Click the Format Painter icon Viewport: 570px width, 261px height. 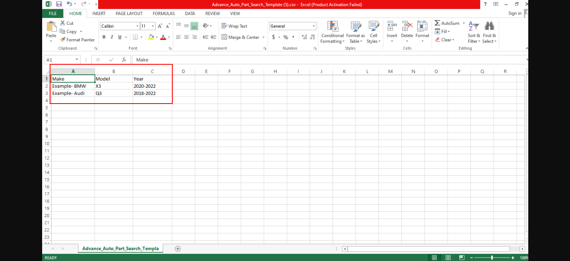tap(63, 40)
